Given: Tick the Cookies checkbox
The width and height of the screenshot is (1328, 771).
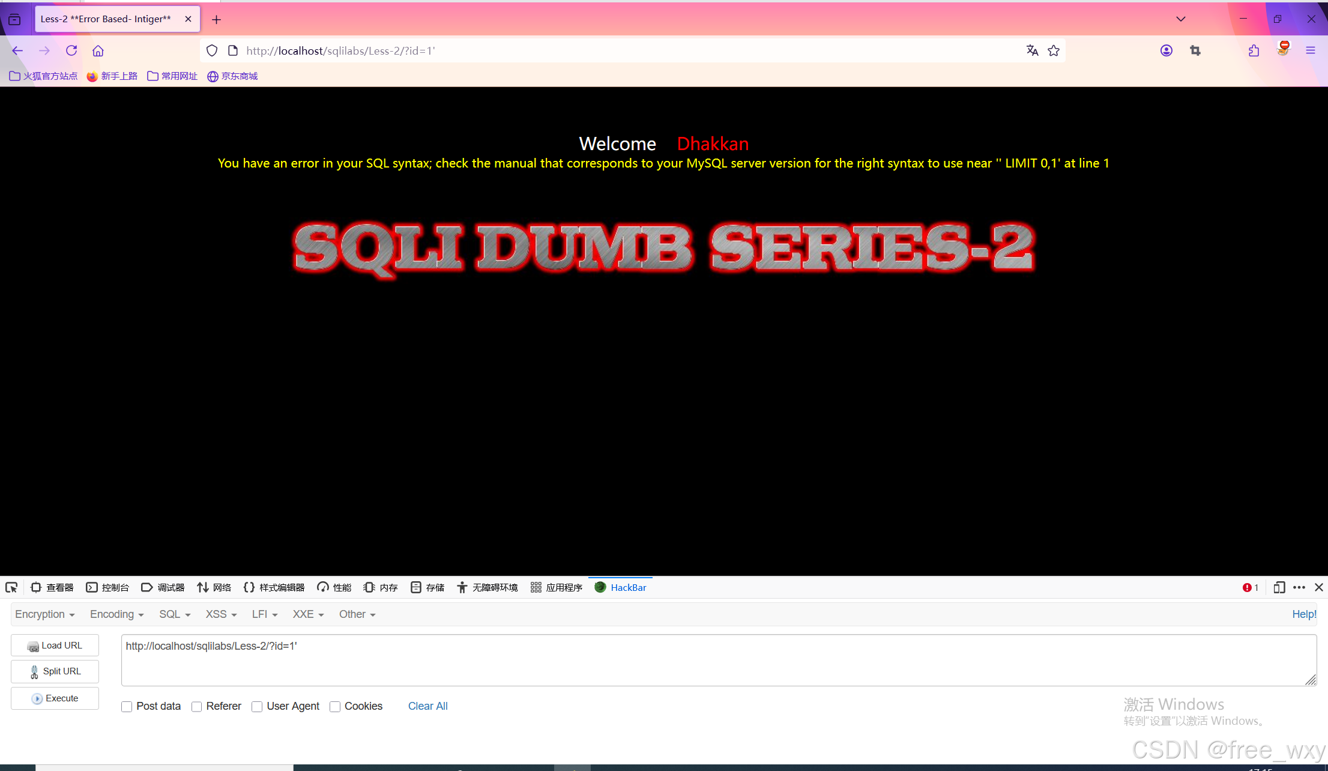Looking at the screenshot, I should coord(335,707).
